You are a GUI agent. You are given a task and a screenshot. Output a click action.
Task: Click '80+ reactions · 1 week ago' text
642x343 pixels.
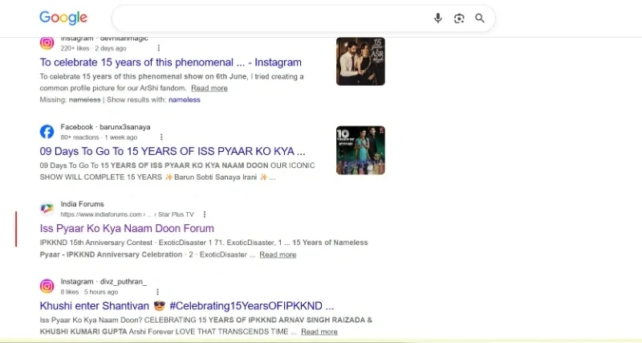coord(99,137)
